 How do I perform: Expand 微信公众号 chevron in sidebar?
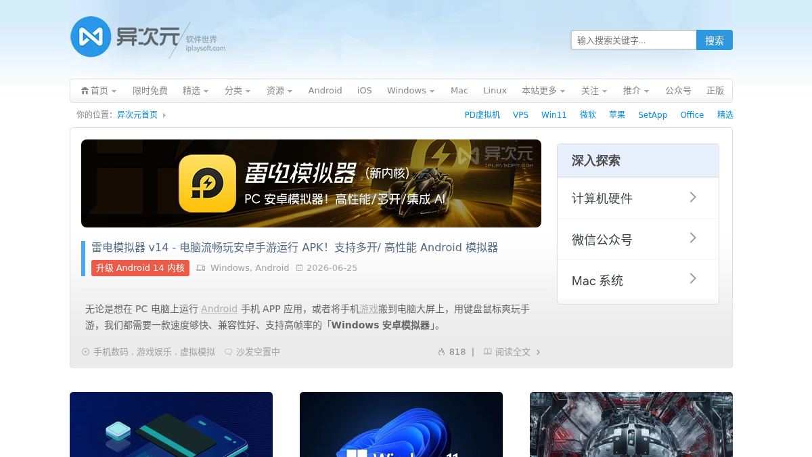point(693,238)
